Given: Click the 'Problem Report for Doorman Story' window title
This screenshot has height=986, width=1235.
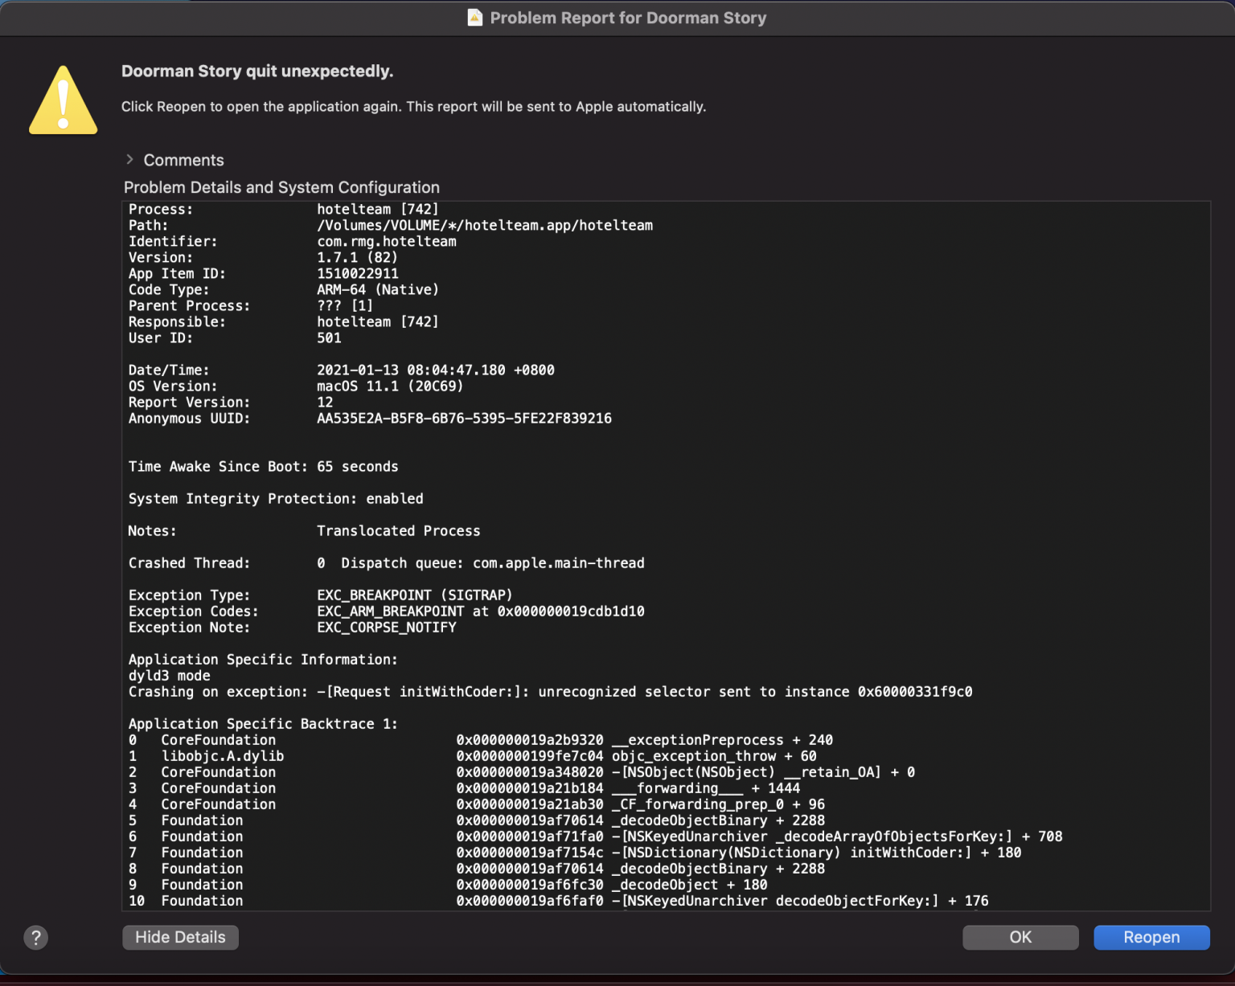Looking at the screenshot, I should tap(628, 18).
